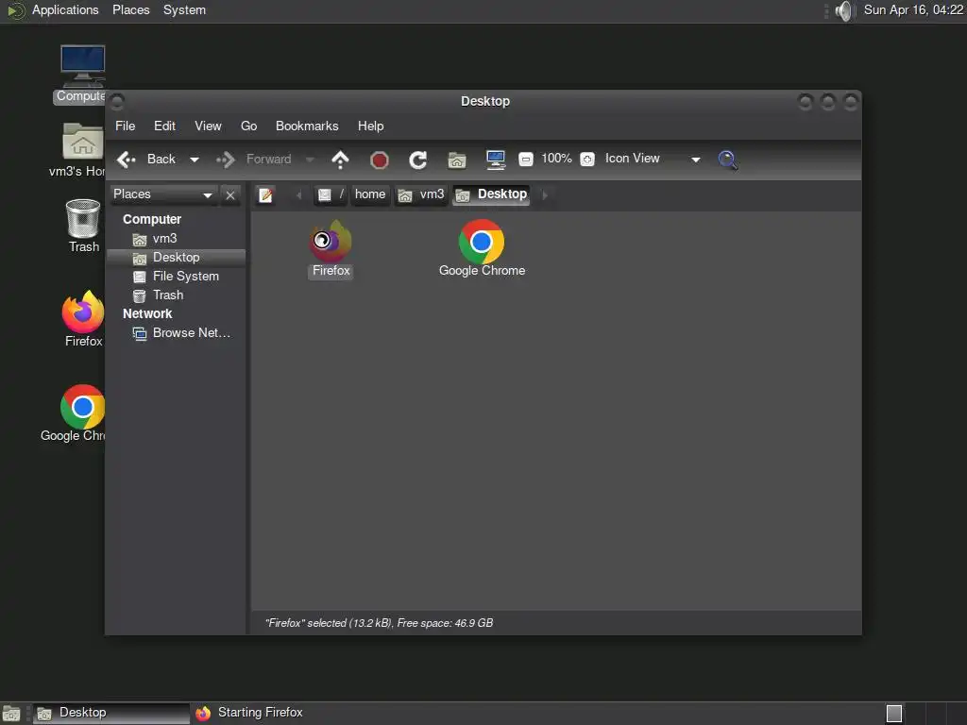Open search with the magnifier icon
967x725 pixels.
pyautogui.click(x=728, y=160)
